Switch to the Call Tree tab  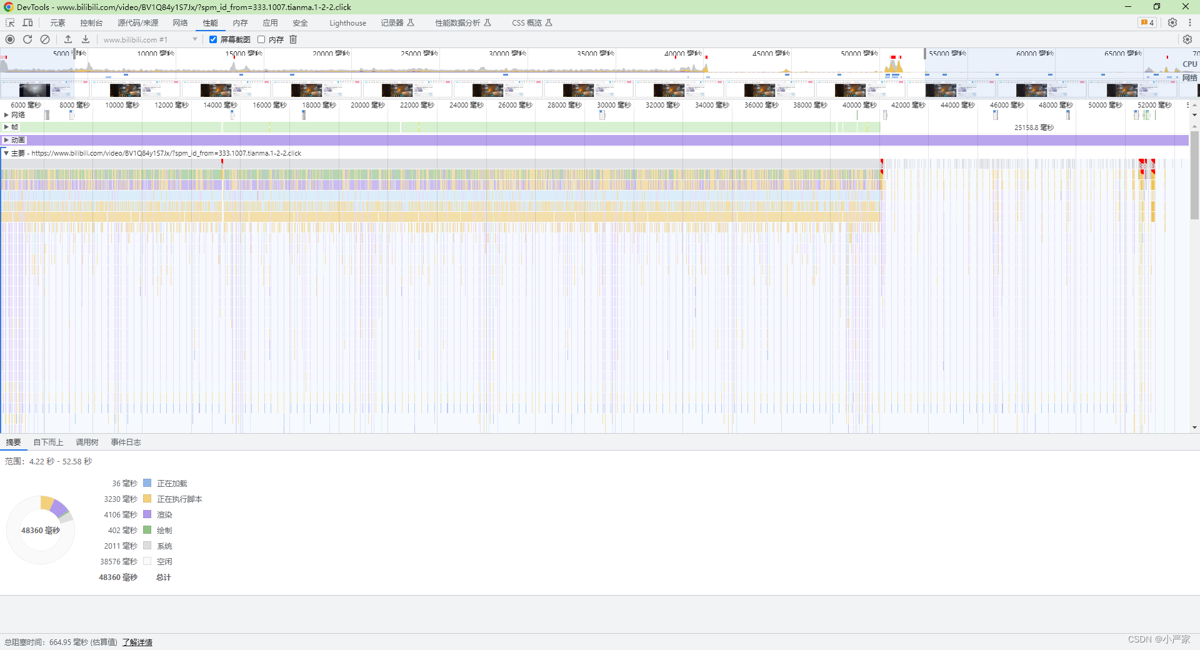coord(87,442)
